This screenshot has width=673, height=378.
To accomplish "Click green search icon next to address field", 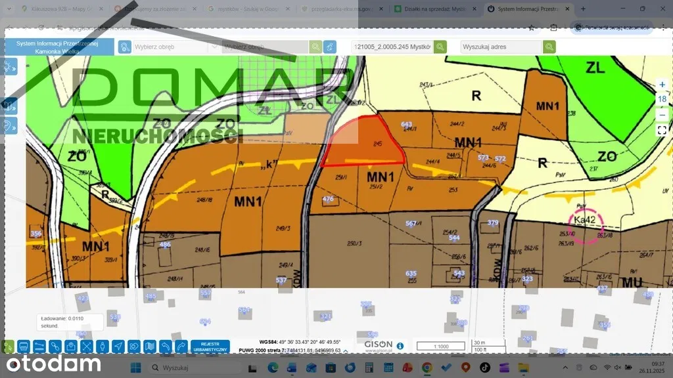I will coord(549,47).
